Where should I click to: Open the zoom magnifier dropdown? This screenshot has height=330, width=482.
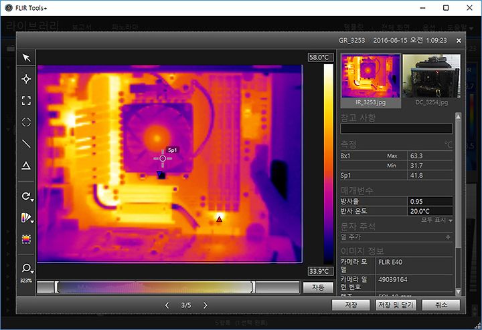coord(27,269)
